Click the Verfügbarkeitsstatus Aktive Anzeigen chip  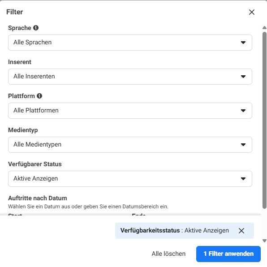coord(175,231)
